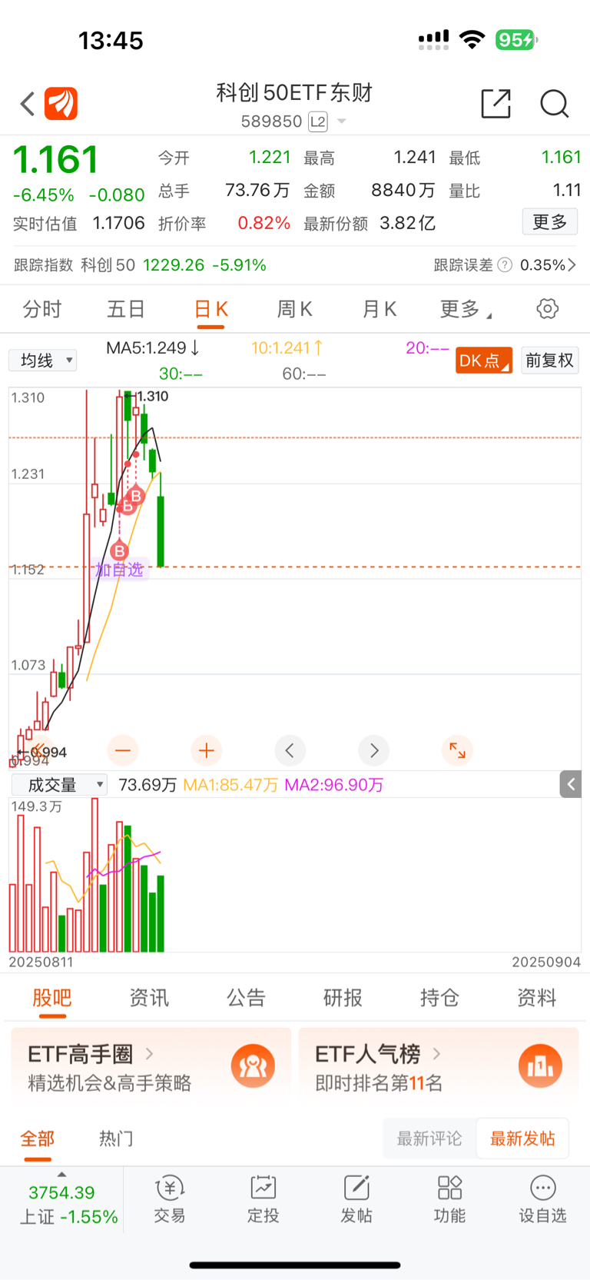Open the 资料 tab

pyautogui.click(x=536, y=998)
